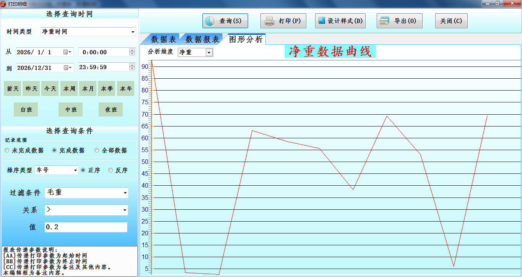Open the end date calendar picker
522x277 pixels.
click(x=68, y=68)
